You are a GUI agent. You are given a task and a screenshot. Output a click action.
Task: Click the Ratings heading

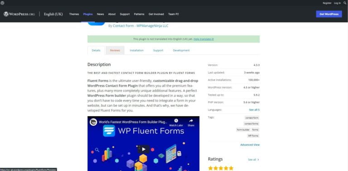tap(215, 159)
